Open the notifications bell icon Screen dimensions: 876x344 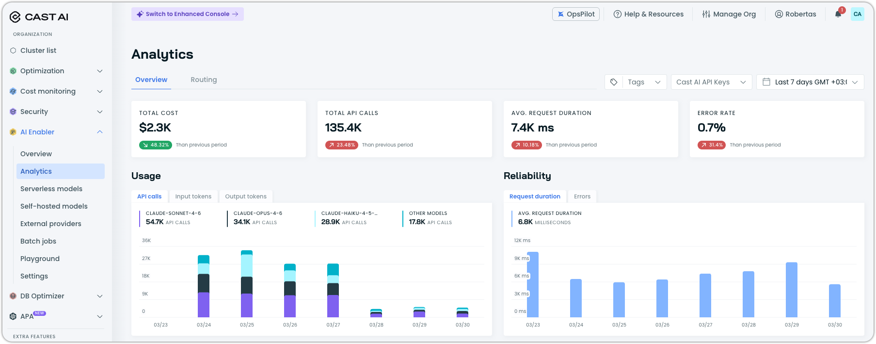click(x=838, y=14)
